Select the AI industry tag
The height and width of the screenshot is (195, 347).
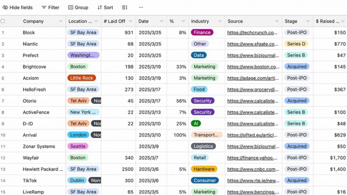tap(196, 123)
